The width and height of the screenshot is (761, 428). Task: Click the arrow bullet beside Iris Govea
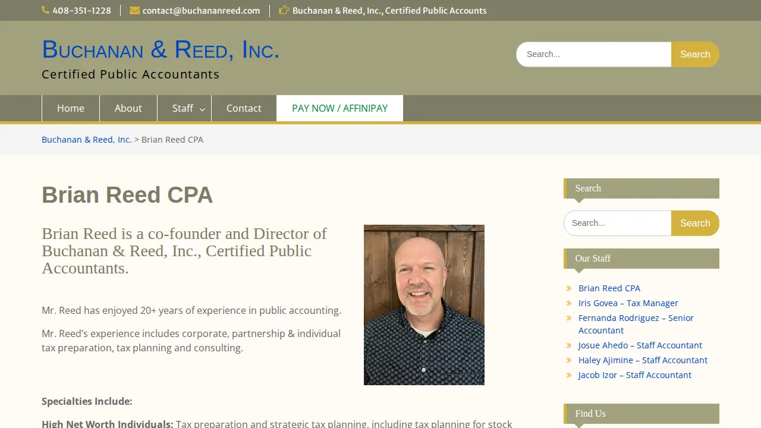point(569,303)
